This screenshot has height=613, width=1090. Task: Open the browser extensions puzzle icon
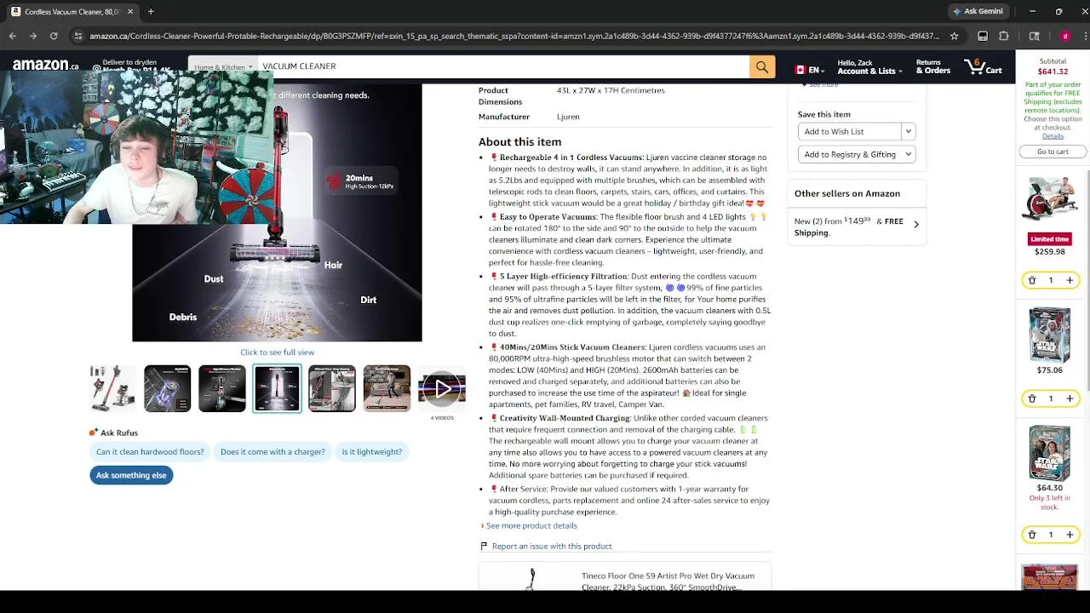[1004, 36]
